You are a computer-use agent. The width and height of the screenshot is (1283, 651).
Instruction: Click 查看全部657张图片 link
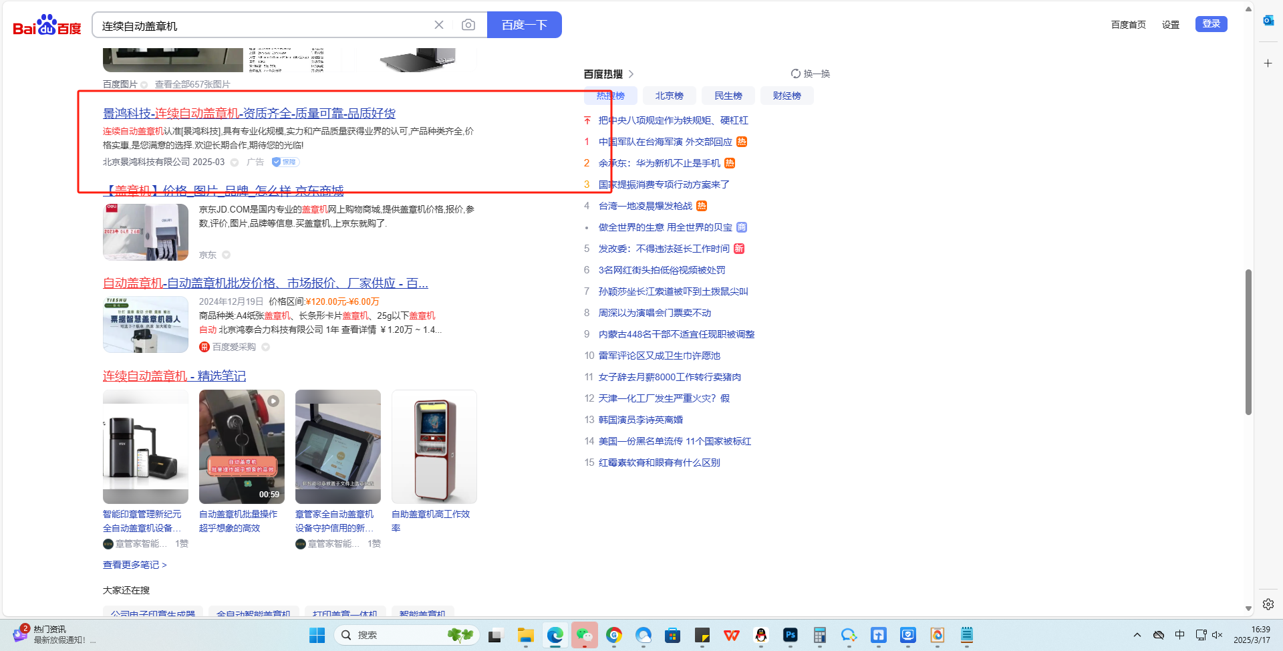point(192,84)
